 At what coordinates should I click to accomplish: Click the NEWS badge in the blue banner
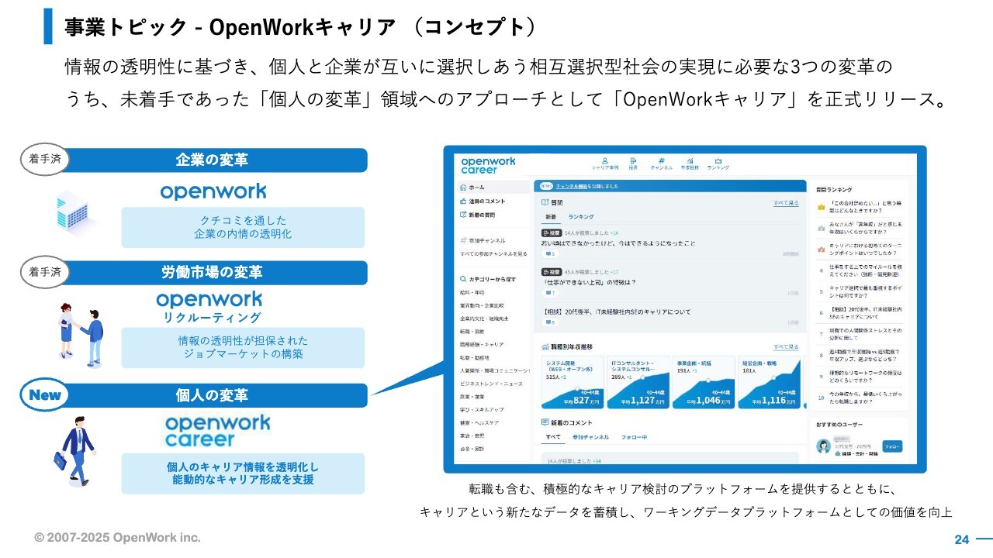click(x=546, y=186)
